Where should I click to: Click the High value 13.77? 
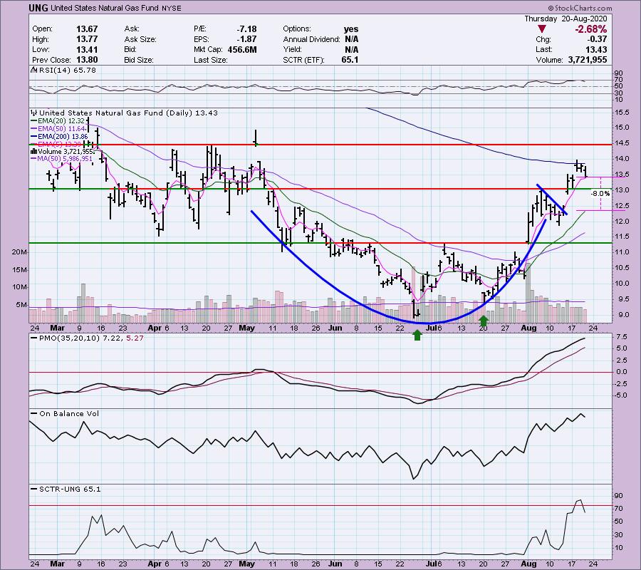click(87, 39)
